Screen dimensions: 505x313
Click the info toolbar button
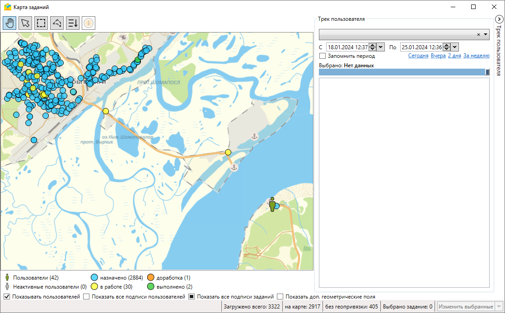89,23
